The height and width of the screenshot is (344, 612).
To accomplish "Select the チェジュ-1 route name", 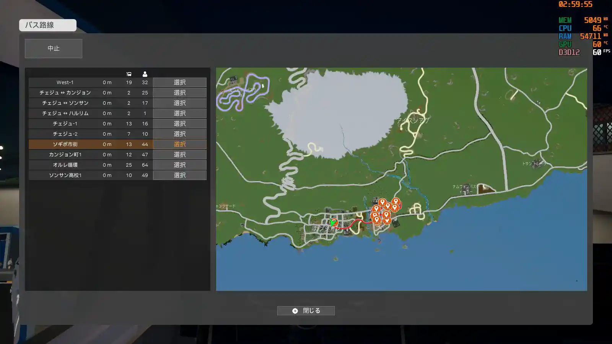I will click(x=65, y=124).
